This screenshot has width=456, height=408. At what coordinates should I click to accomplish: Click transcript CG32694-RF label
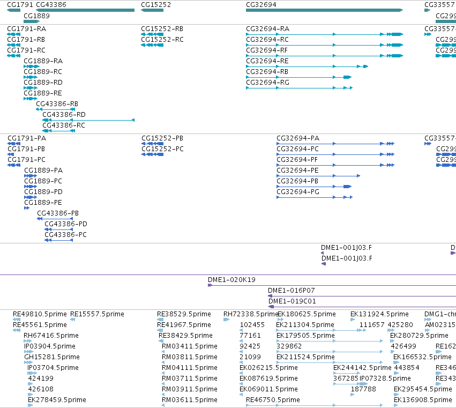267,50
